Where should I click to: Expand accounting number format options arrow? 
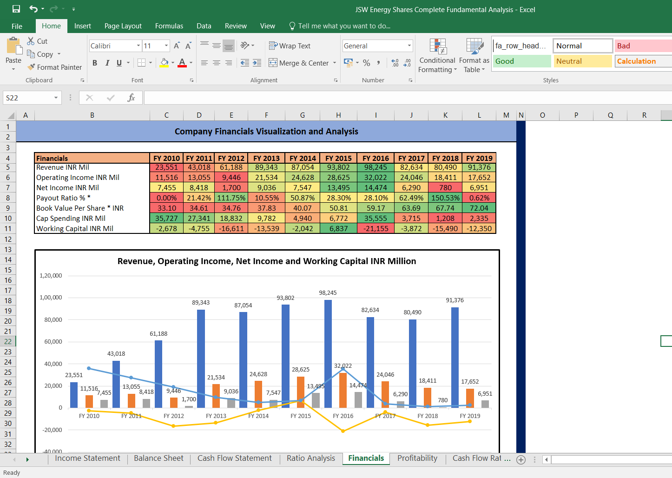(x=357, y=63)
